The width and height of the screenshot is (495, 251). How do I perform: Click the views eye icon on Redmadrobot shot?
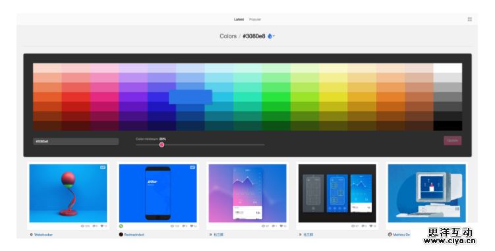coord(173,226)
